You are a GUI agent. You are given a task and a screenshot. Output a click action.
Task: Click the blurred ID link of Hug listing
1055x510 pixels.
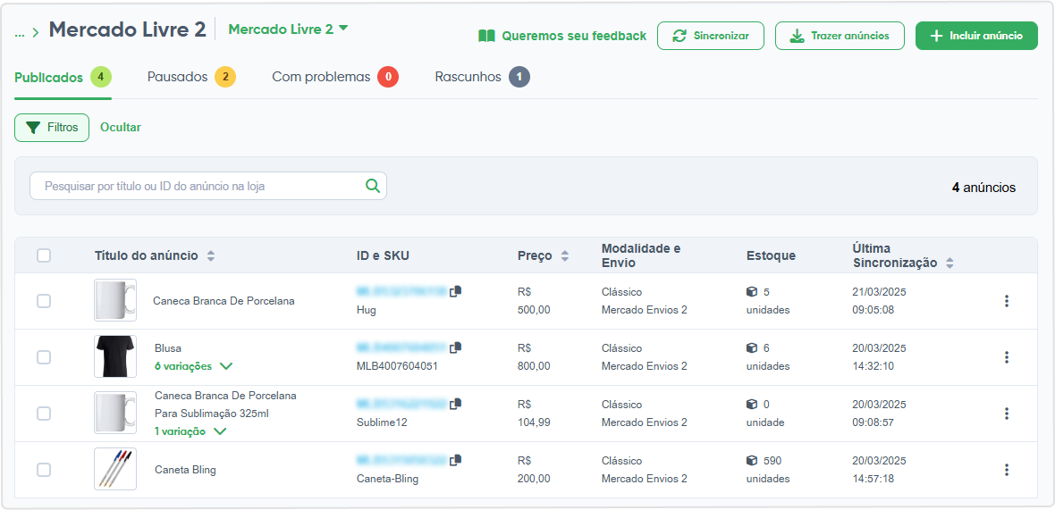tap(401, 291)
